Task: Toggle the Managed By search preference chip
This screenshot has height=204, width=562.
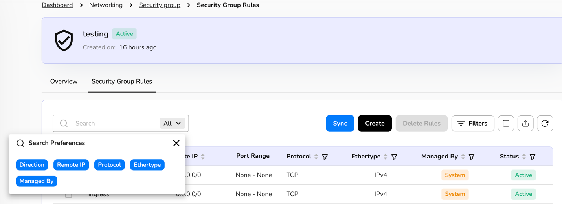Action: point(37,181)
